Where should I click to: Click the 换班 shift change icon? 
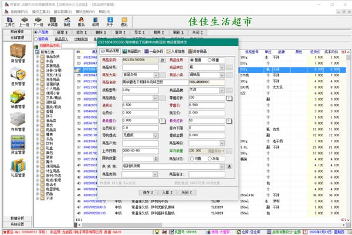click(x=67, y=22)
